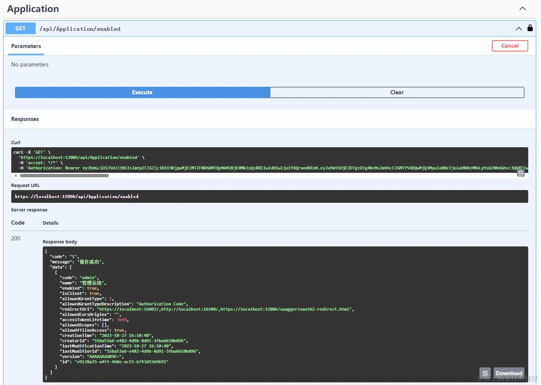
Task: Click the Request URL text box
Action: (269, 196)
